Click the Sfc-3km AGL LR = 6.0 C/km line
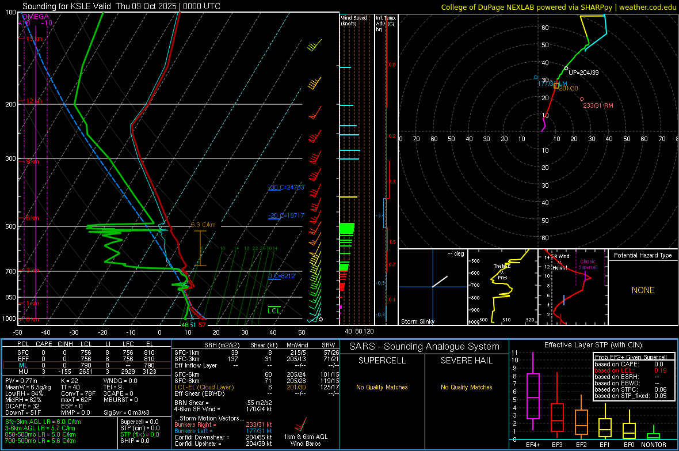The image size is (679, 451). click(43, 422)
